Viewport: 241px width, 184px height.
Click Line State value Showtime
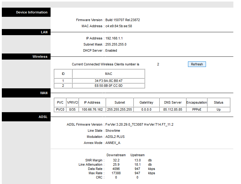tap(113, 131)
